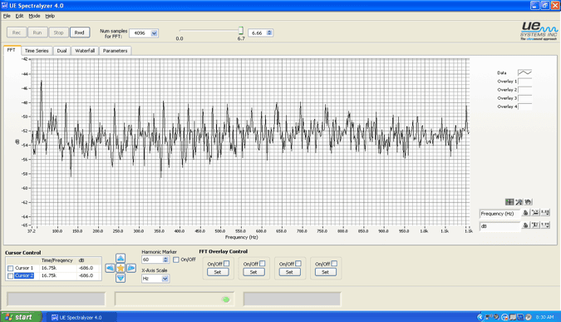561x322 pixels.
Task: Enable the Cursor 2 checkbox
Action: tap(10, 275)
